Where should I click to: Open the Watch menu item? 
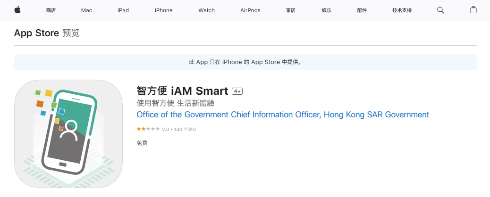tap(207, 10)
